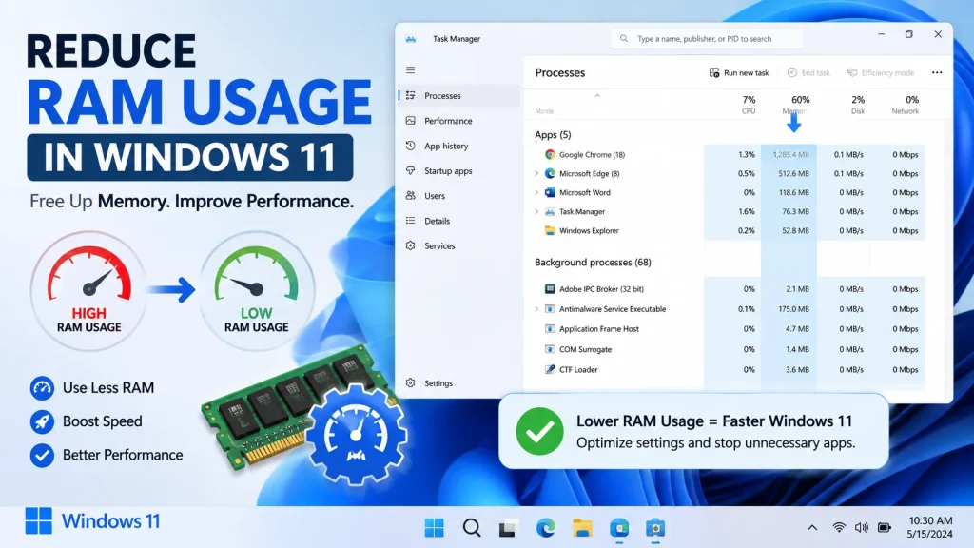Click the Efficiency mode button
This screenshot has height=548, width=974.
pos(880,72)
